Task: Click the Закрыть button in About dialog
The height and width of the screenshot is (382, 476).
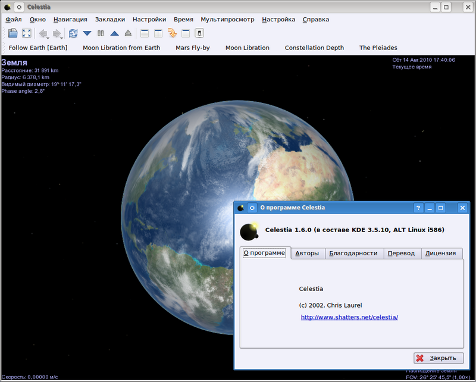Action: coord(439,358)
